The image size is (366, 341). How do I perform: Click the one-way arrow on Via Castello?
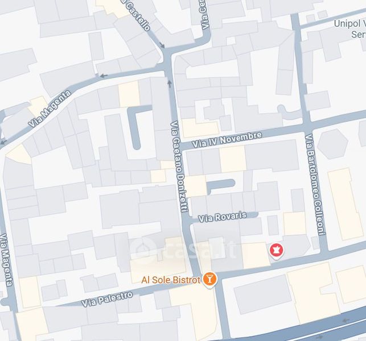[x=162, y=45]
